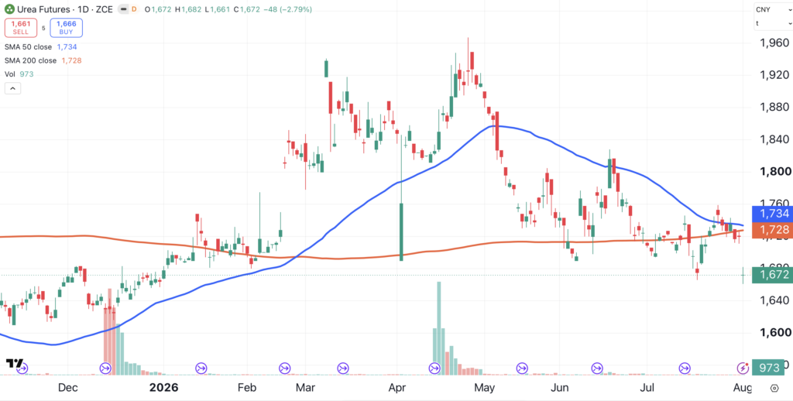
Task: Open chart settings gear icon
Action: pyautogui.click(x=774, y=388)
